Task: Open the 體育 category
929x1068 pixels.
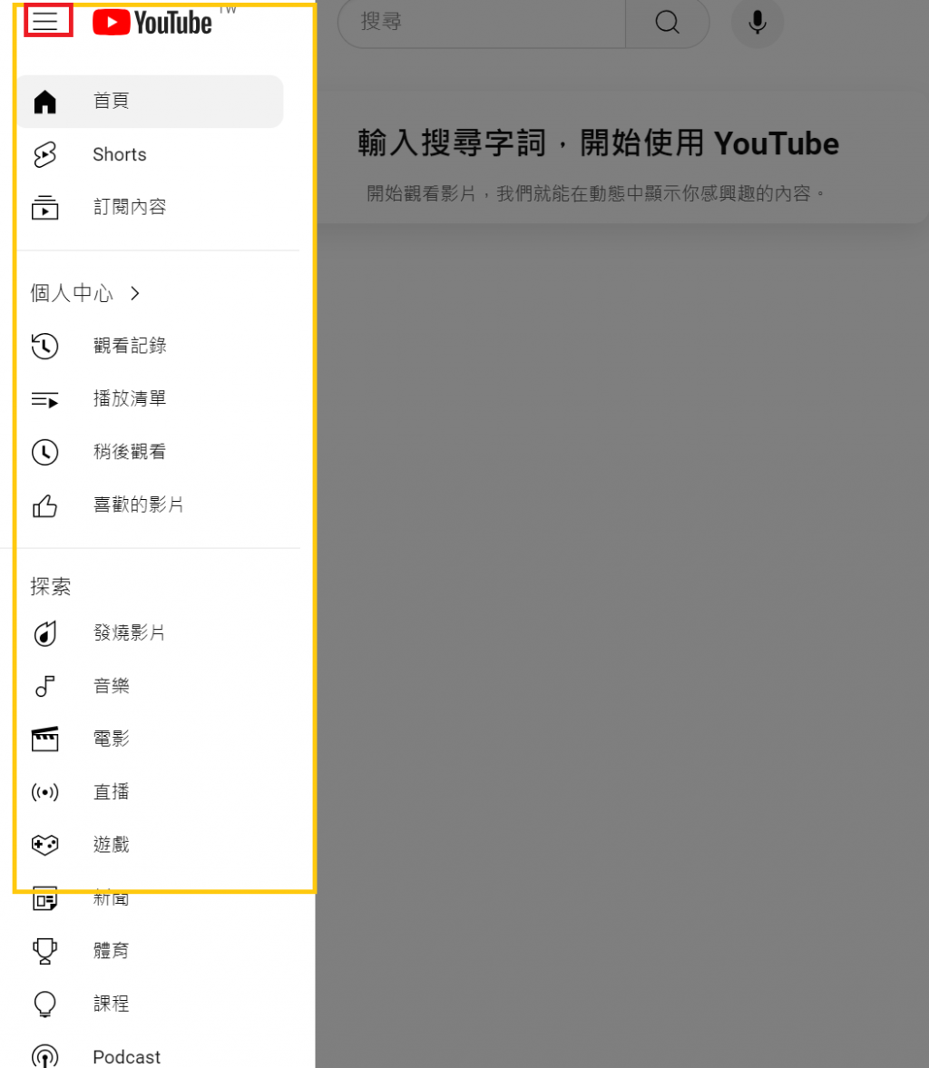Action: click(x=111, y=951)
